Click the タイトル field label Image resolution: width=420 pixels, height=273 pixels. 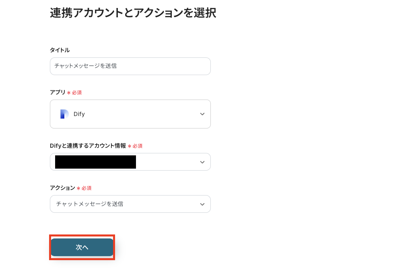(60, 50)
